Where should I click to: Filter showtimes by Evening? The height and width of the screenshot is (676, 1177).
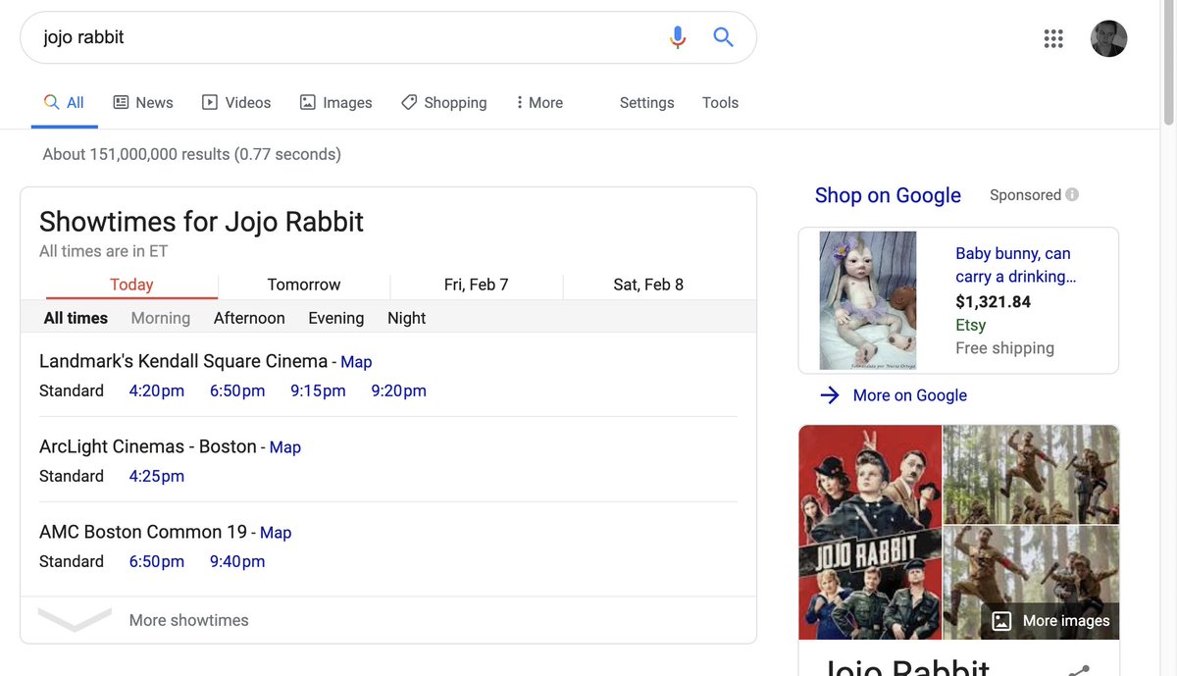click(336, 318)
